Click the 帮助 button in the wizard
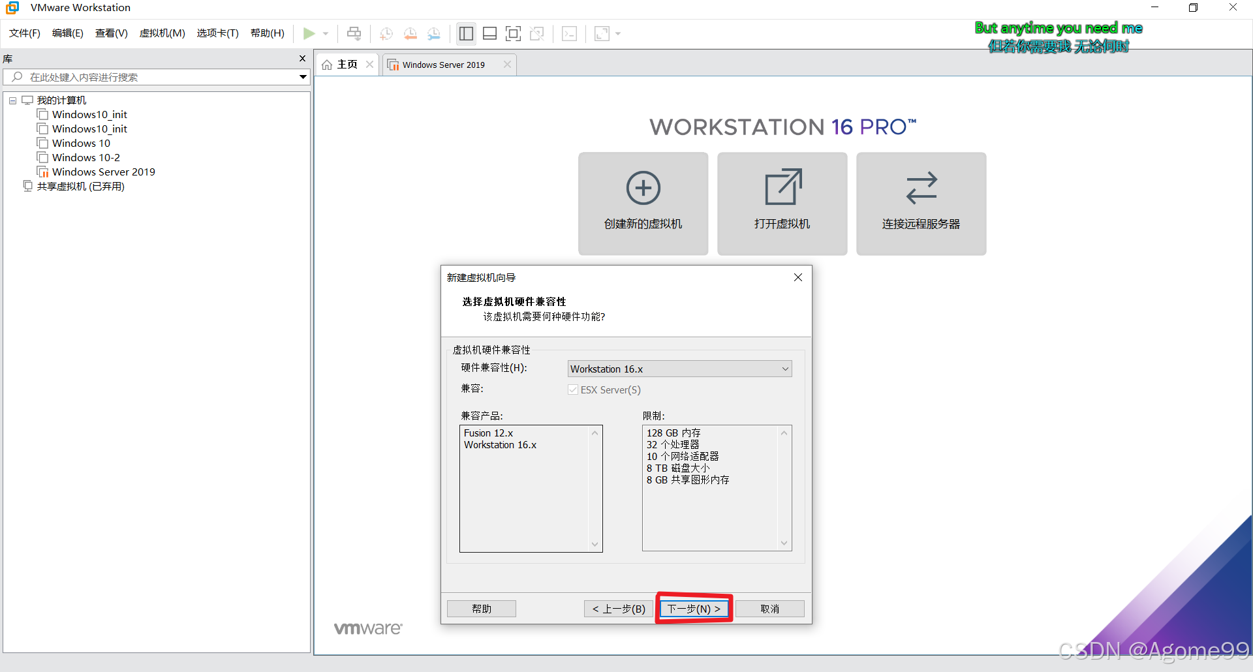The image size is (1253, 672). tap(482, 609)
